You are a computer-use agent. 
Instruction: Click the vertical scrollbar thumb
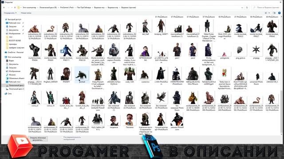281,112
